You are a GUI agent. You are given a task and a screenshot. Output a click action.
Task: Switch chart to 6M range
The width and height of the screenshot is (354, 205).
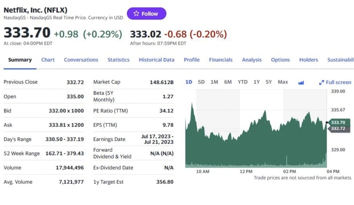pyautogui.click(x=228, y=82)
